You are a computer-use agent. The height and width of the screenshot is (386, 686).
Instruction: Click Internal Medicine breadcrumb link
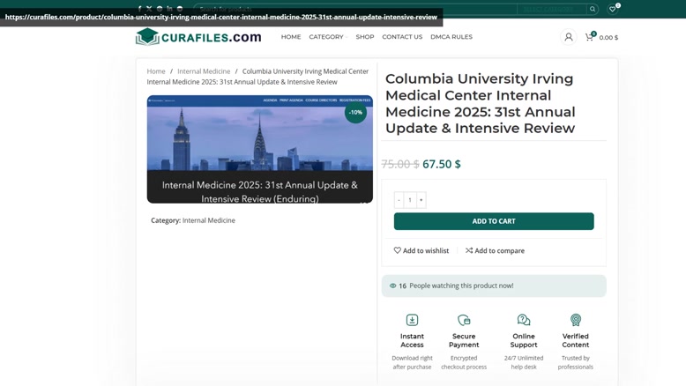pos(204,71)
